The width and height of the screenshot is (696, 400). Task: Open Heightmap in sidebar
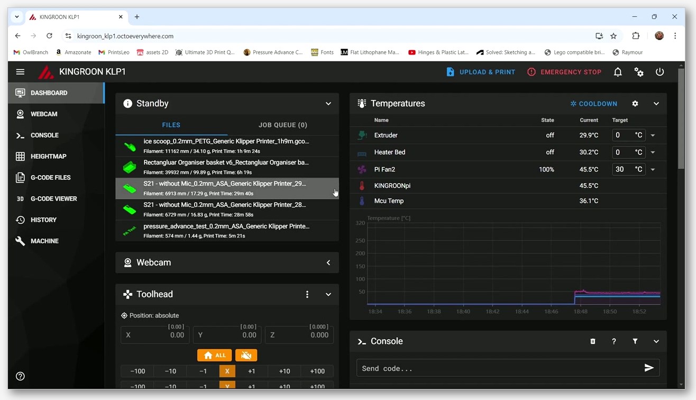tap(56, 157)
